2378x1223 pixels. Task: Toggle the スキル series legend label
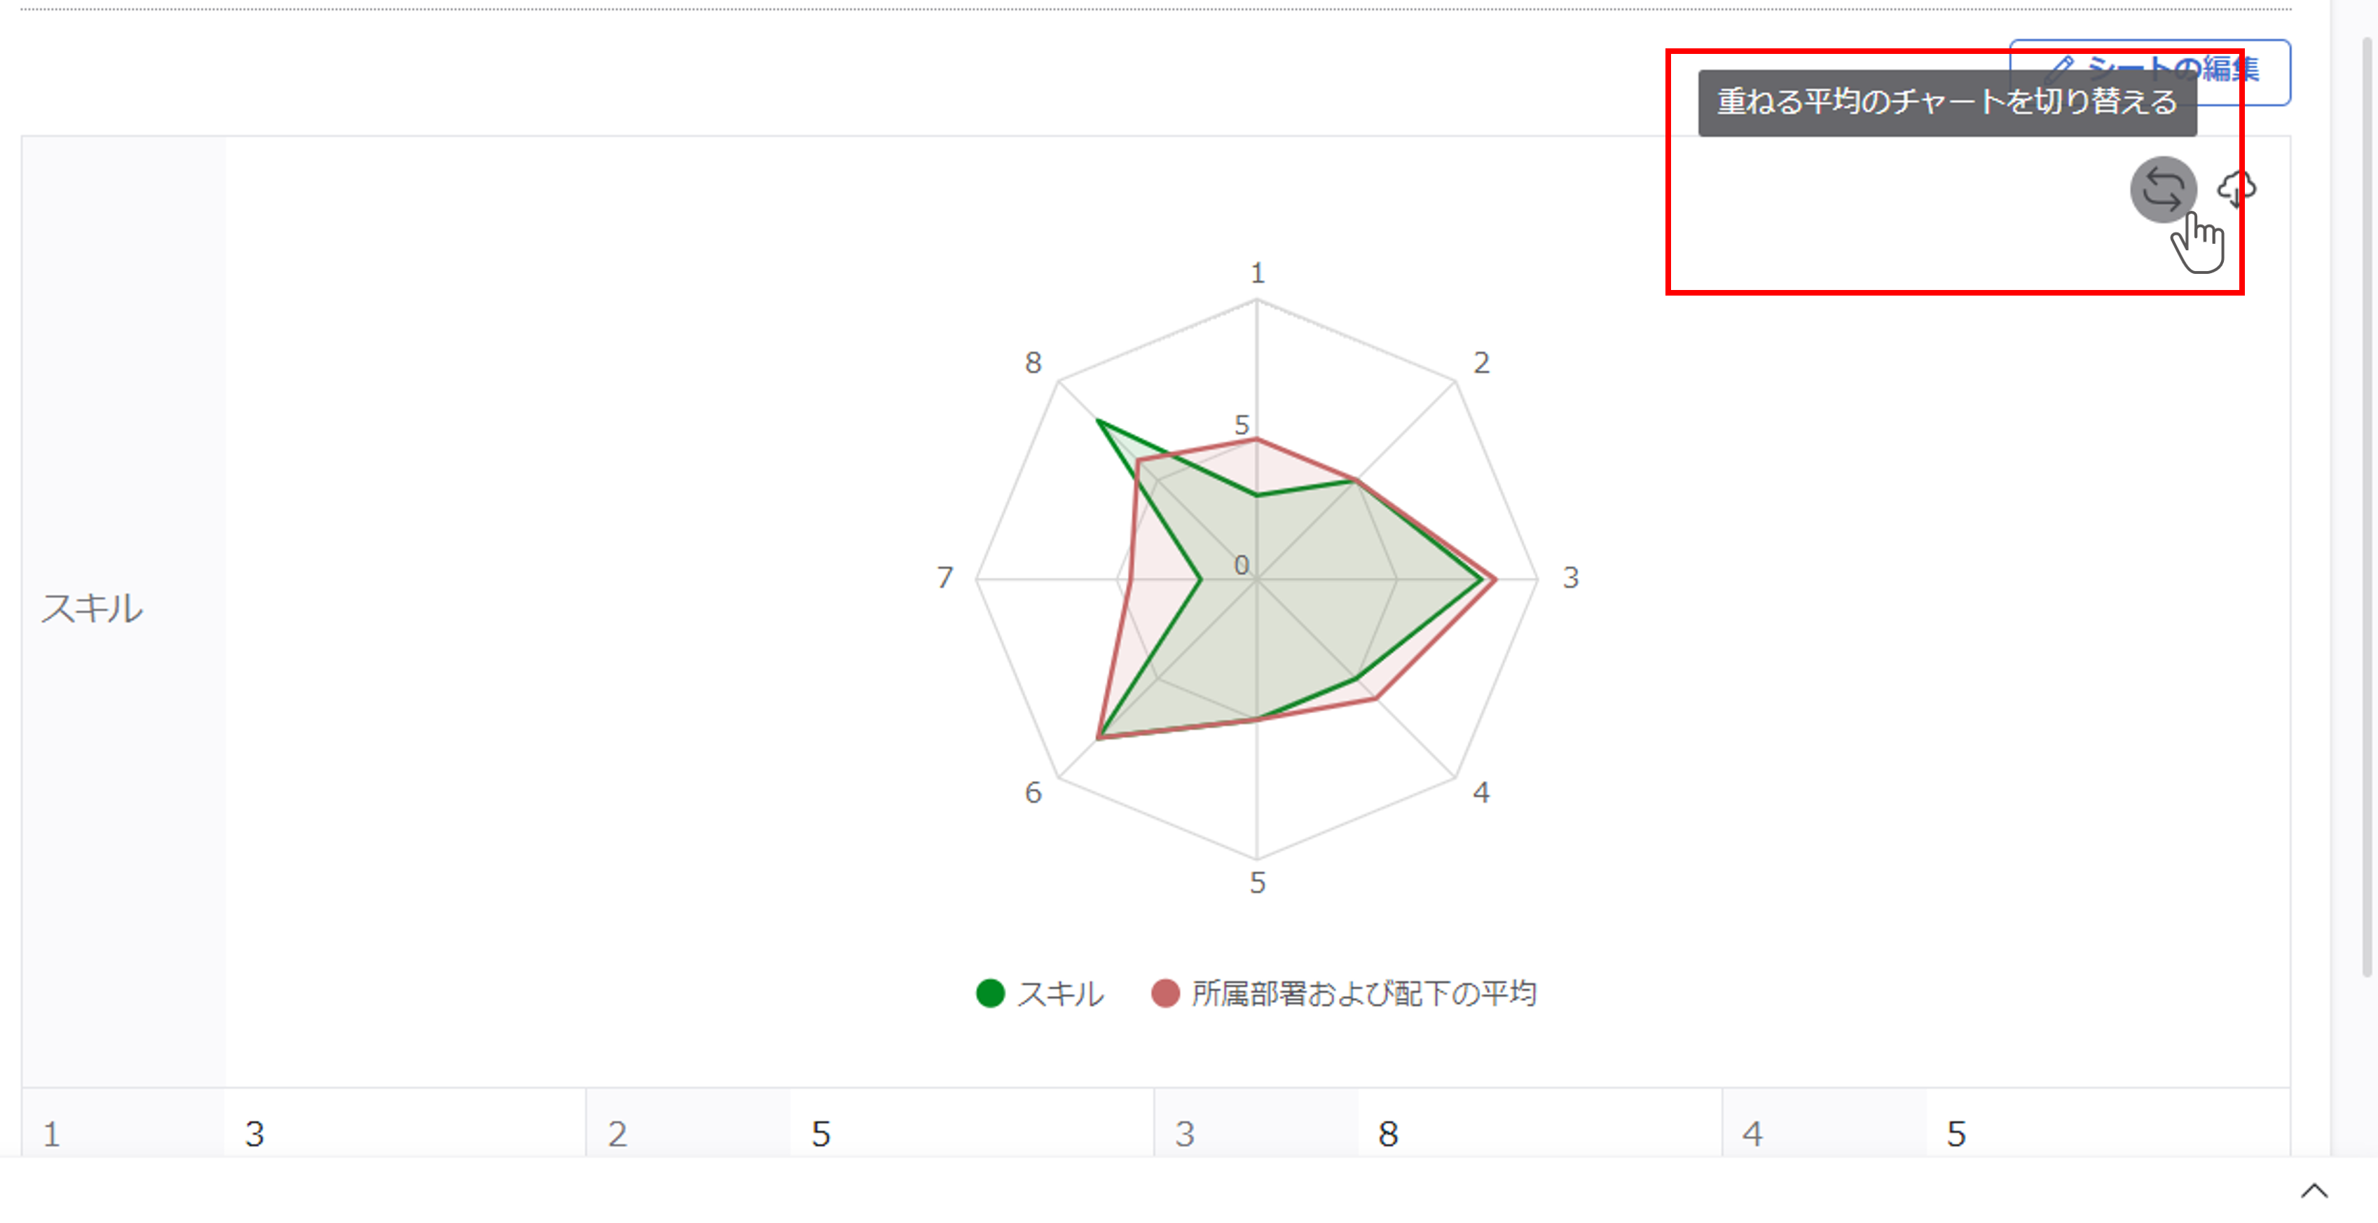[x=1060, y=993]
